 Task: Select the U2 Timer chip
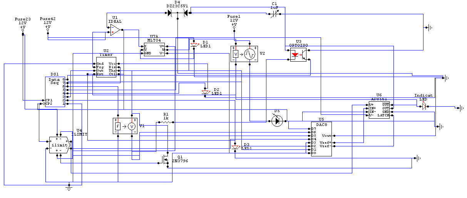coord(106,69)
